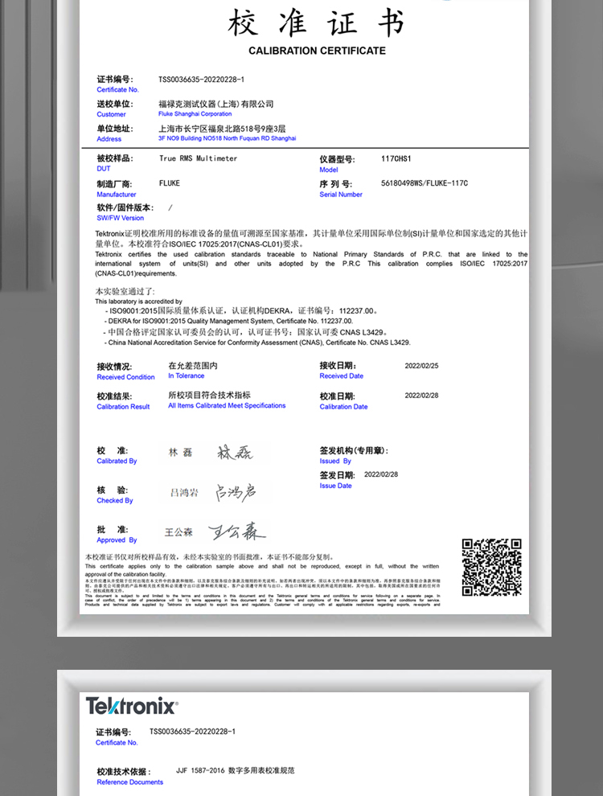
Task: Click the Certificate No. label on first page
Action: (117, 90)
